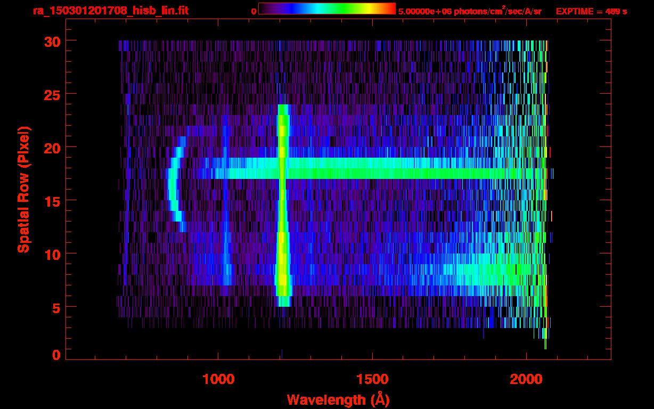The image size is (654, 409).
Task: Click the x-axis tick label 2000
Action: (x=526, y=379)
